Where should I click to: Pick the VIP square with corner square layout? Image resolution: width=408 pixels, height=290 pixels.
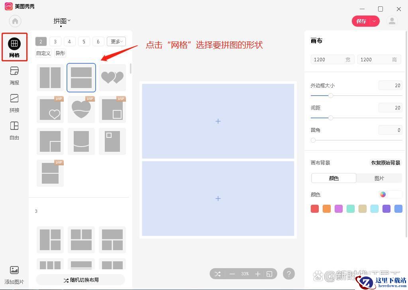(112, 110)
